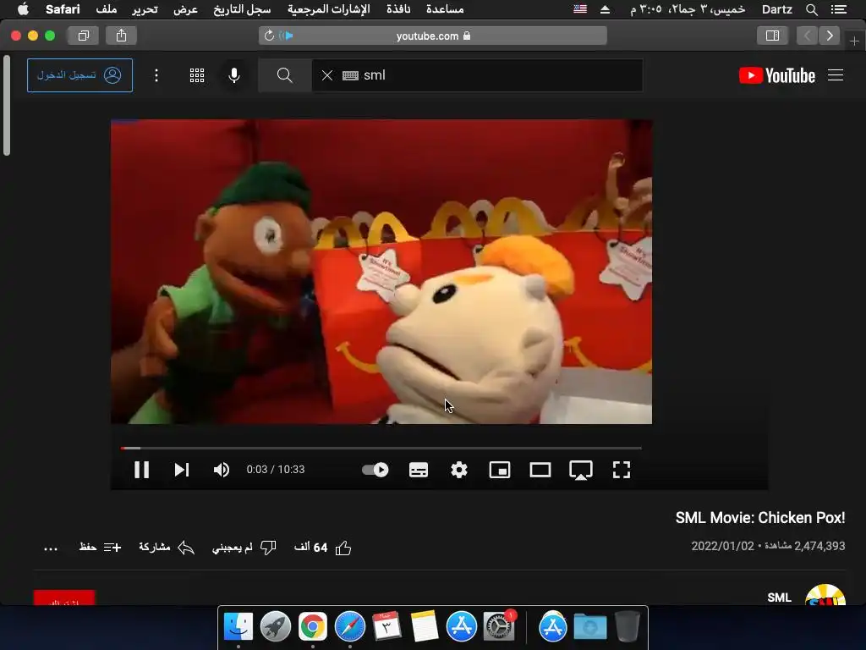Viewport: 866px width, 650px height.
Task: Switch to miniplayer mode
Action: click(x=500, y=470)
